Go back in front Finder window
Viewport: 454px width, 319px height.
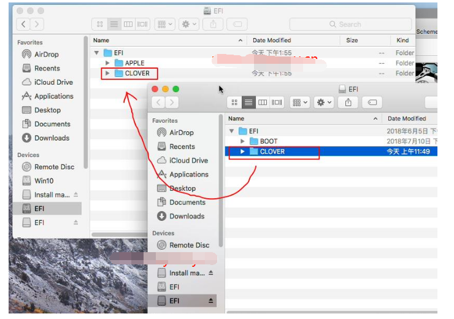point(158,102)
